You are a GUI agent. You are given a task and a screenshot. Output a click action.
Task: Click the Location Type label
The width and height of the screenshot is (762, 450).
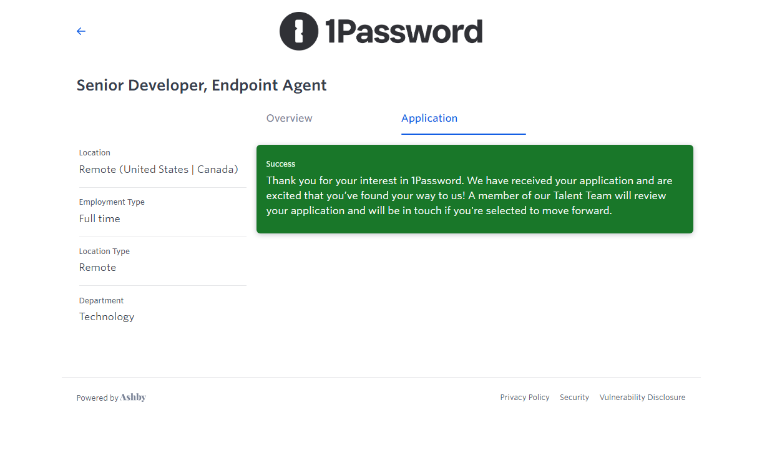pos(104,252)
